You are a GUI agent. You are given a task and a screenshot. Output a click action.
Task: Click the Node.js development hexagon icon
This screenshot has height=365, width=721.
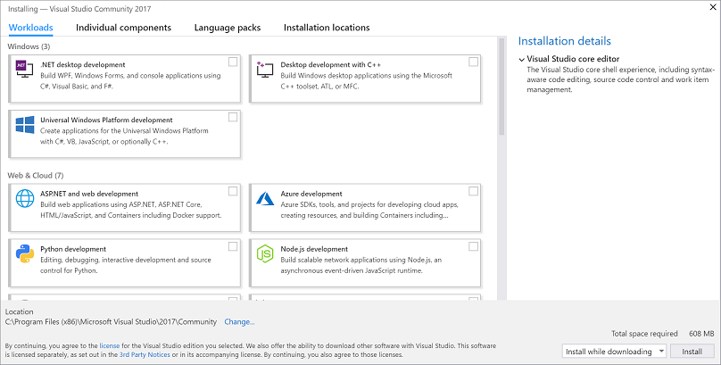tap(265, 254)
